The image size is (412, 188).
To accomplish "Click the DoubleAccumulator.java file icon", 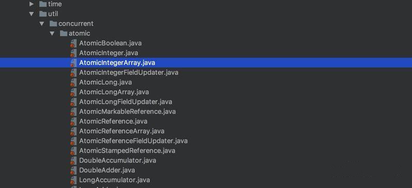I will pos(73,161).
